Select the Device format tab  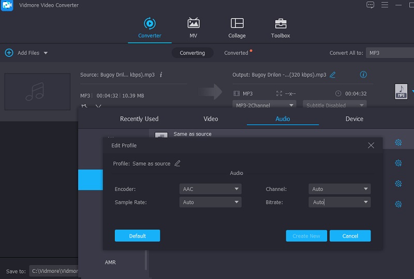(354, 119)
